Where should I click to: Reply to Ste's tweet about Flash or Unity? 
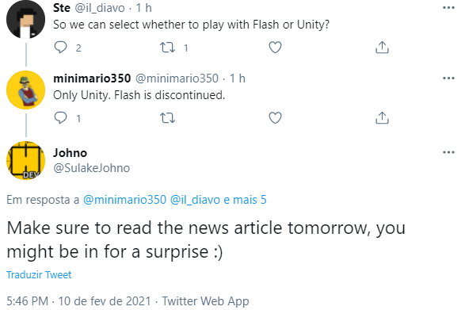(61, 48)
